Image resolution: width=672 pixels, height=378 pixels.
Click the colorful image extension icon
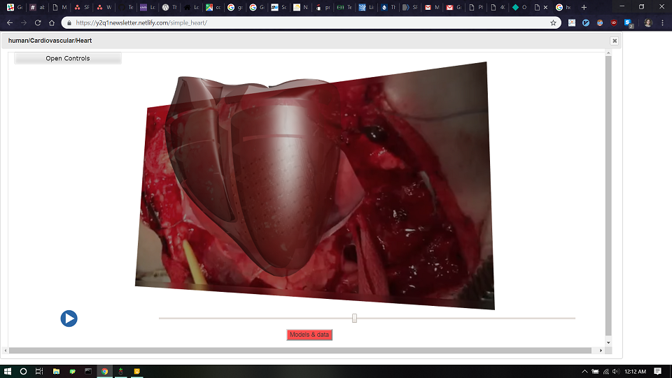pos(572,22)
